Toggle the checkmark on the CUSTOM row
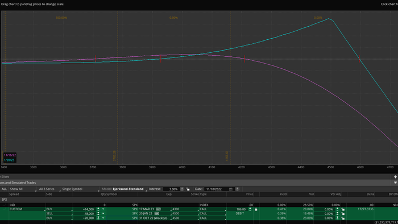 4,209
